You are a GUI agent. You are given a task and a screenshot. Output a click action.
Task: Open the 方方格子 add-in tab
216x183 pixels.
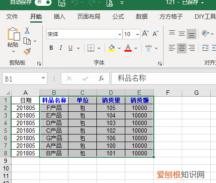pyautogui.click(x=171, y=16)
